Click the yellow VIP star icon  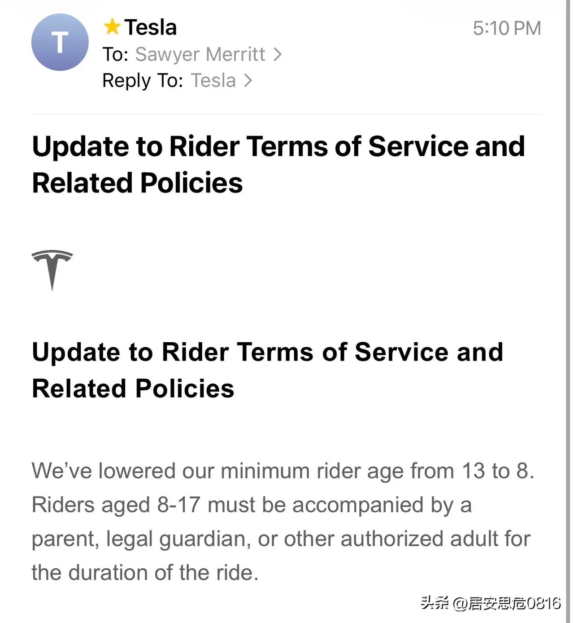112,27
